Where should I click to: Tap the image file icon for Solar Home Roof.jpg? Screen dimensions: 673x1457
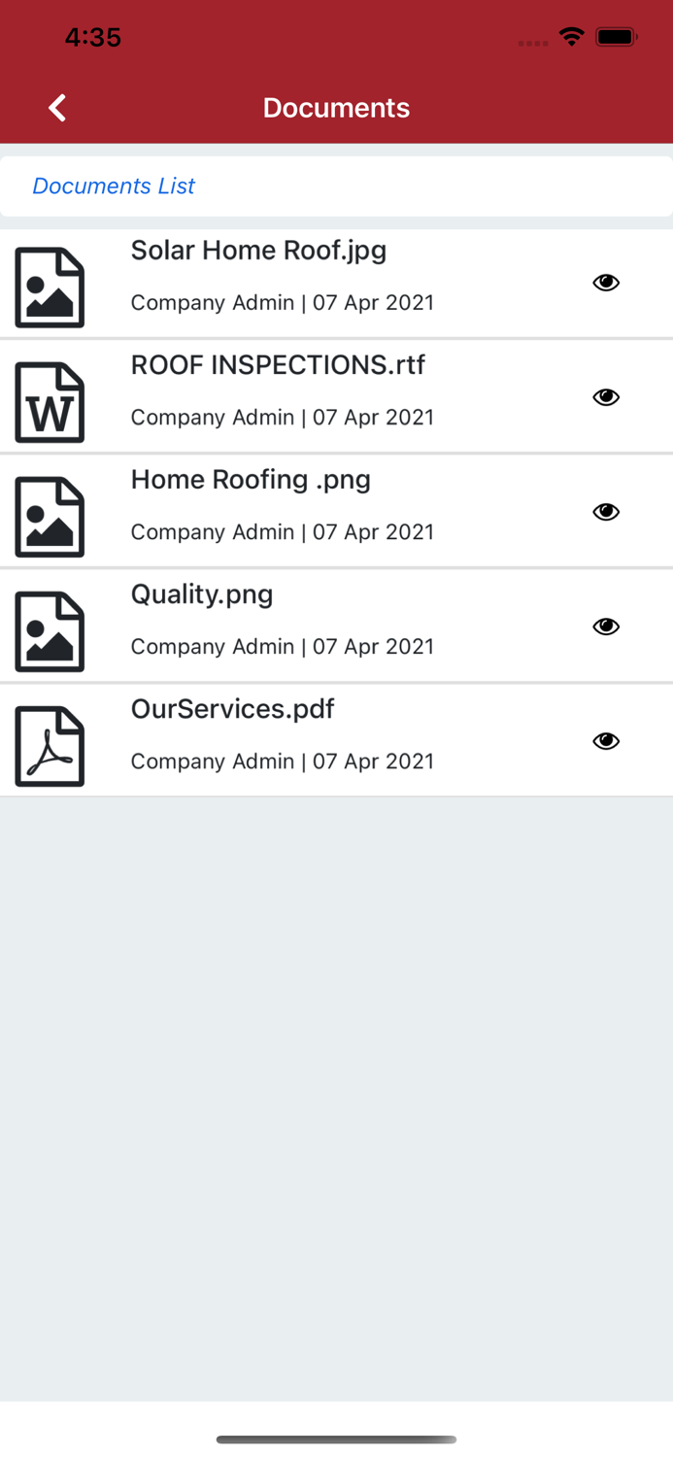point(50,288)
